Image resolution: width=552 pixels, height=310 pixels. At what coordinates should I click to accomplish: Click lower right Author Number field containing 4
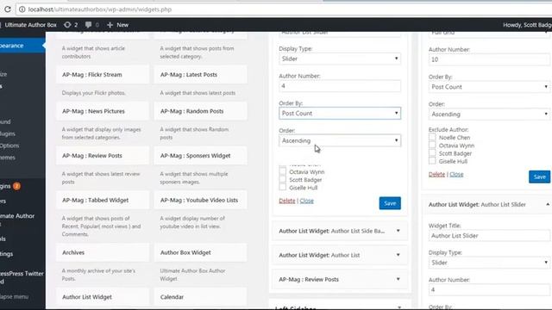489,290
